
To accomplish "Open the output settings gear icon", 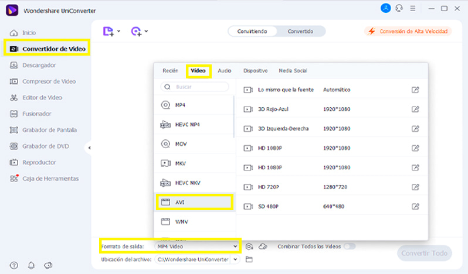I will pyautogui.click(x=249, y=246).
